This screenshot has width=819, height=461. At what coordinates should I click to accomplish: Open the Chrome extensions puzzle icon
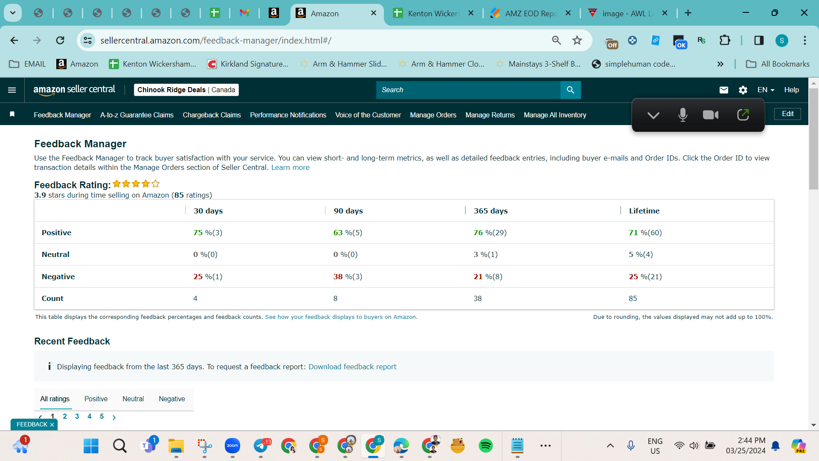(725, 41)
